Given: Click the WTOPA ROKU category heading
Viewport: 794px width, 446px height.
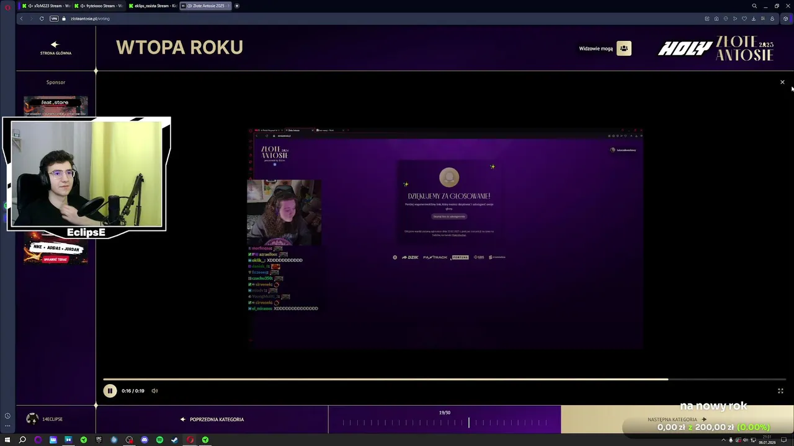Looking at the screenshot, I should pyautogui.click(x=179, y=48).
